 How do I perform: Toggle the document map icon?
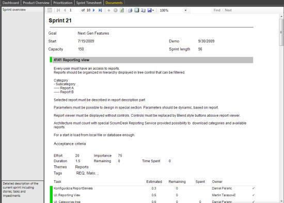(50, 10)
